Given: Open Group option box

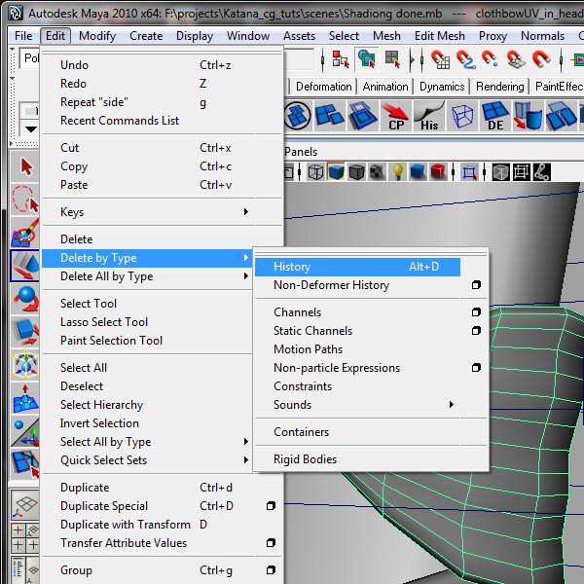Looking at the screenshot, I should click(x=271, y=569).
